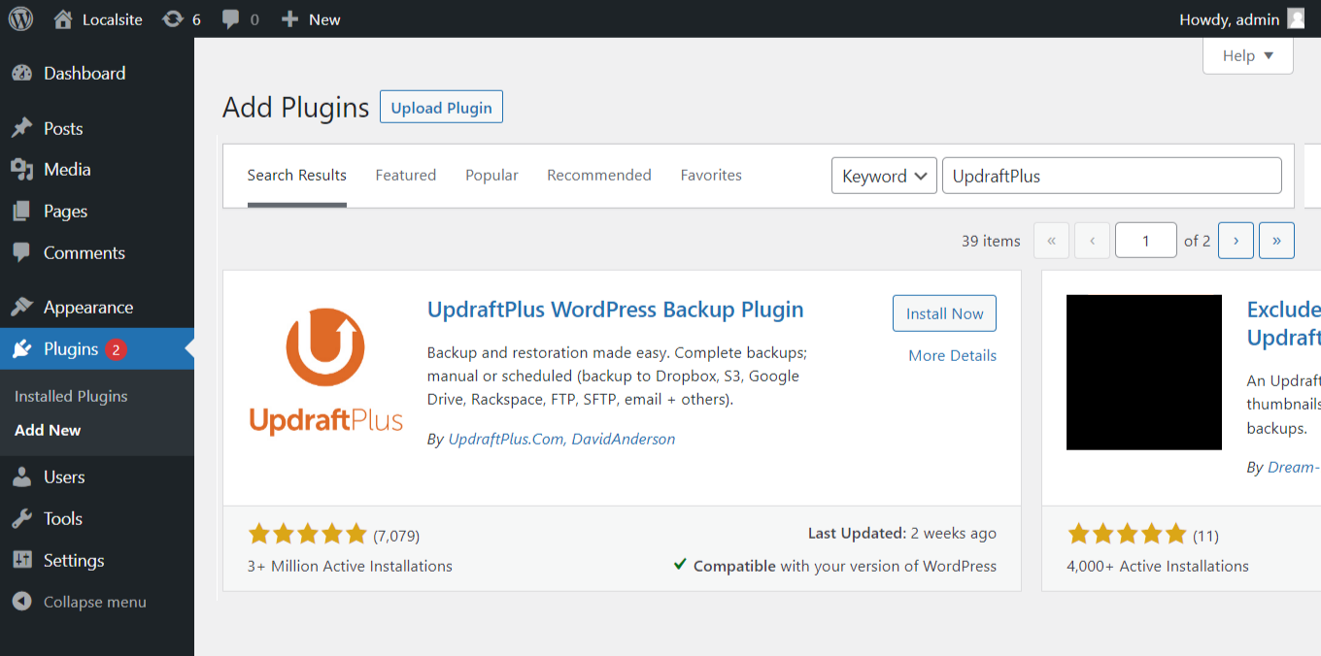Screen dimensions: 1321x656
Task: Go to next results page arrow
Action: (x=1236, y=241)
